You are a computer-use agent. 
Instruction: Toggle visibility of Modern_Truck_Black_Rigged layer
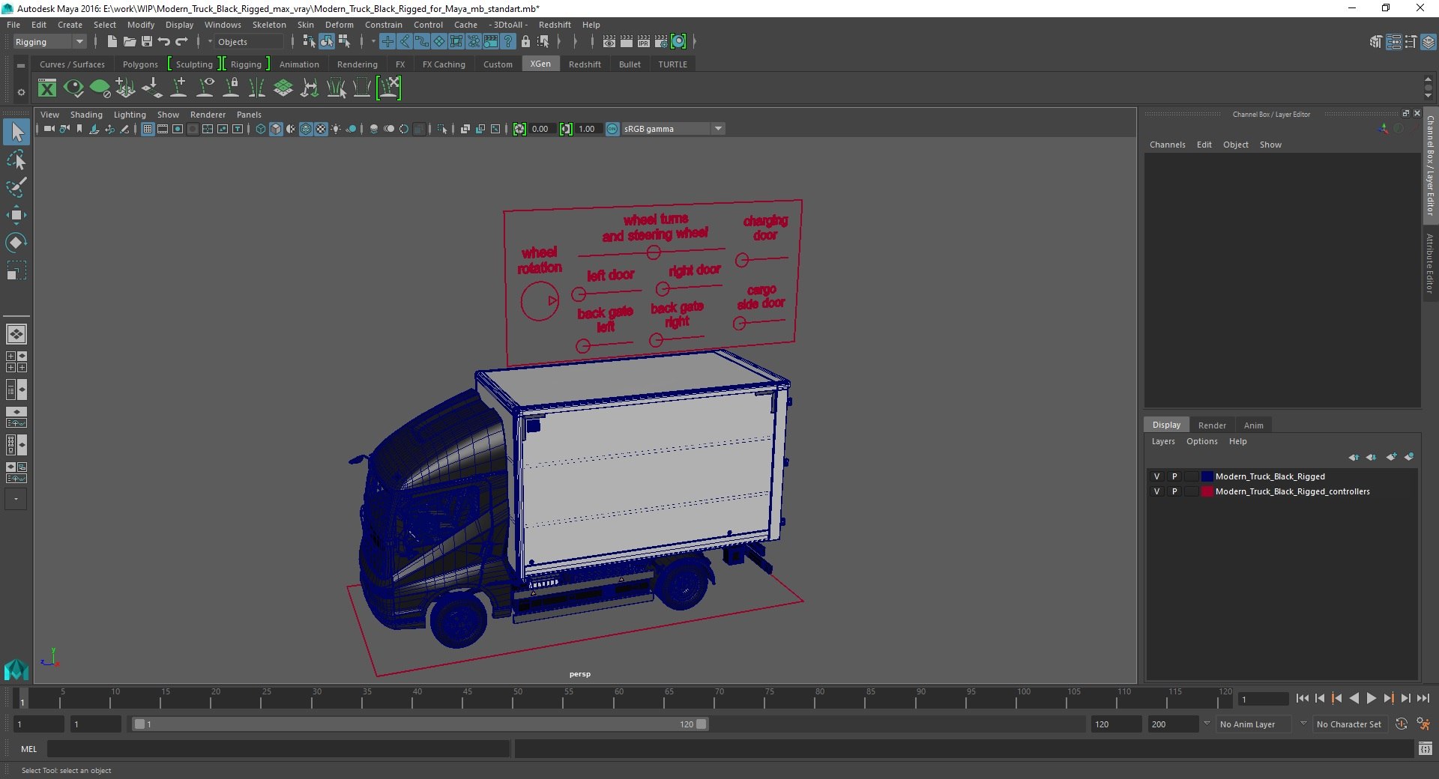[1156, 476]
